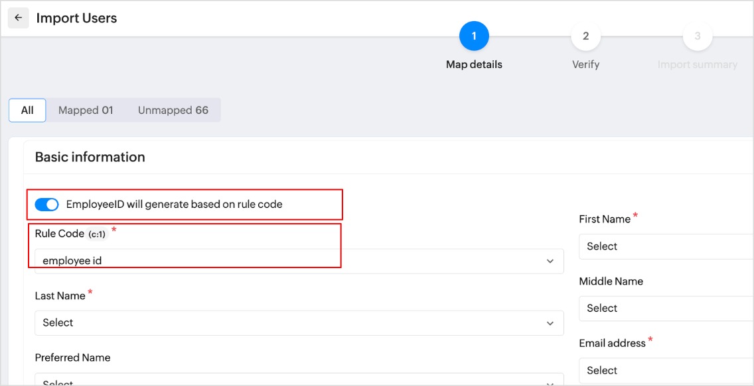Toggle EmployeeID rule code generation switch
Screen dimensions: 754x386
pos(47,205)
